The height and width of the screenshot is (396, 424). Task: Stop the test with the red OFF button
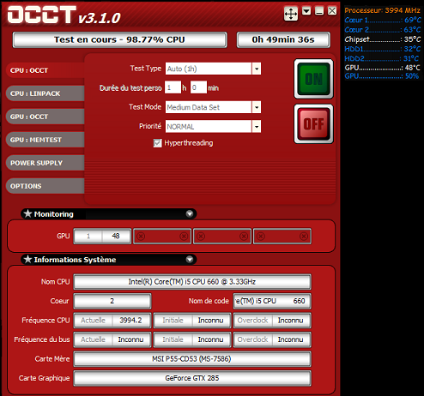point(313,123)
